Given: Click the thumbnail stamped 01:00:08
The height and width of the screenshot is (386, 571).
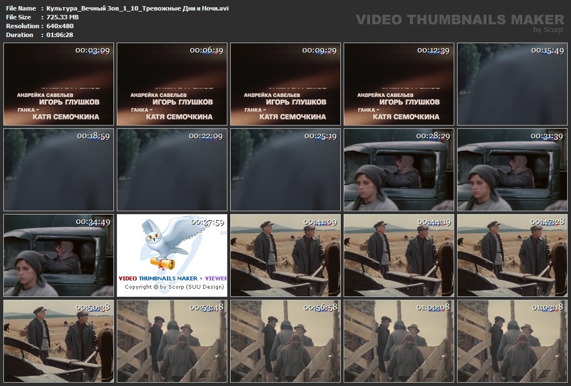Looking at the screenshot, I should (x=398, y=341).
